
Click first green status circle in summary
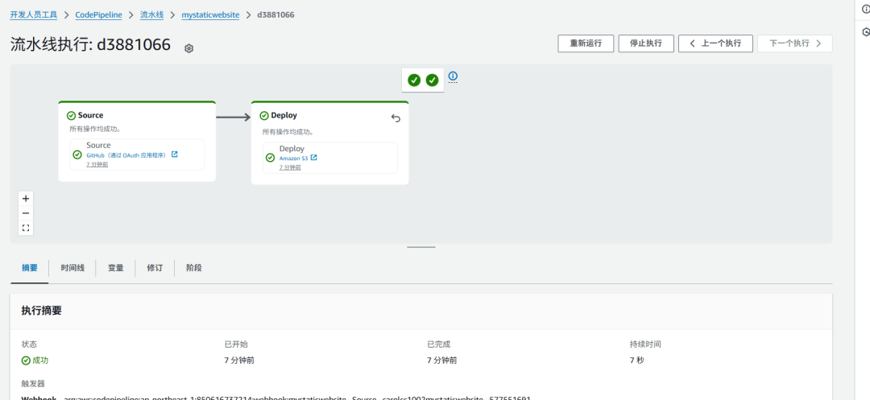coord(414,80)
